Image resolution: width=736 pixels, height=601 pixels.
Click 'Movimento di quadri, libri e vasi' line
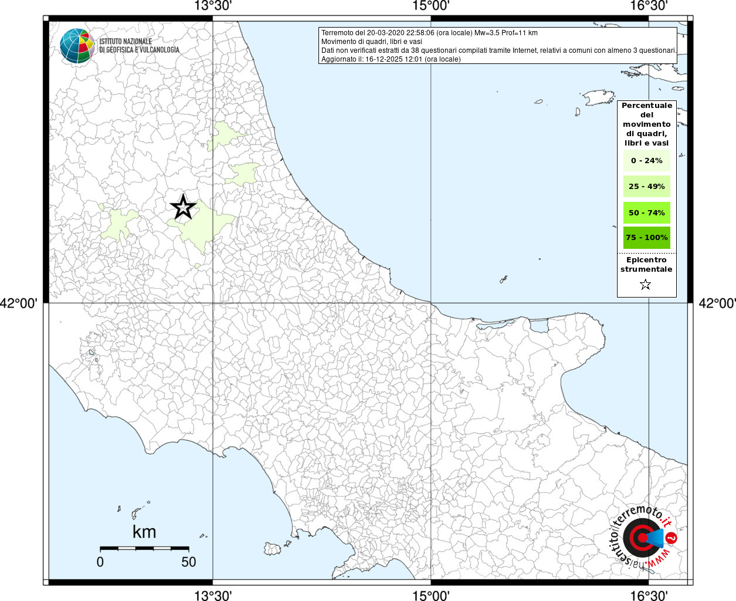pos(371,42)
